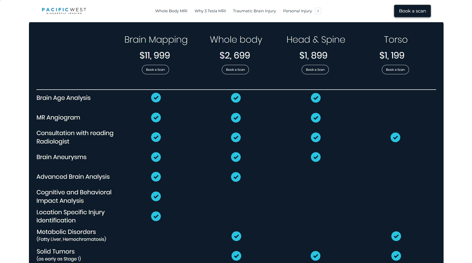This screenshot has width=472, height=263.
Task: Open the Whole Body MRI menu item
Action: (x=171, y=11)
